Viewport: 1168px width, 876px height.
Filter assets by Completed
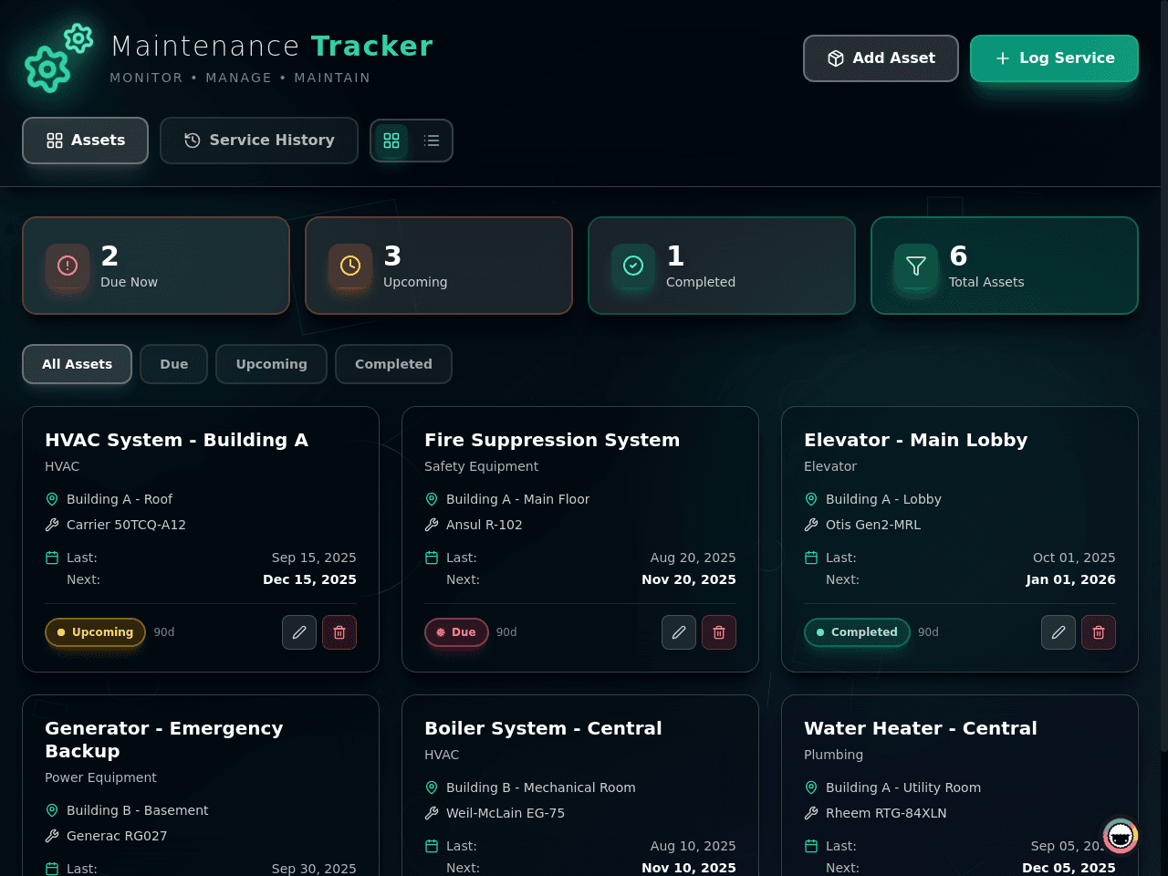(x=393, y=364)
